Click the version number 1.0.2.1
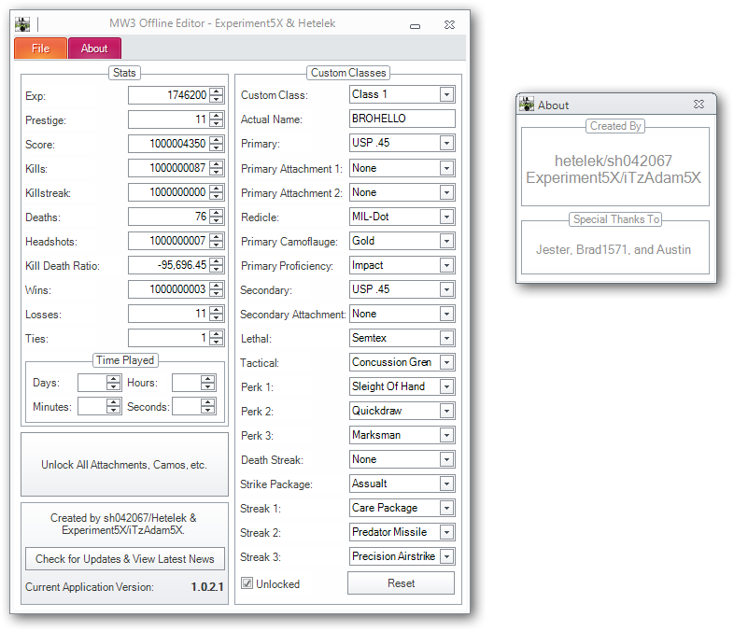This screenshot has width=734, height=631. click(x=207, y=587)
